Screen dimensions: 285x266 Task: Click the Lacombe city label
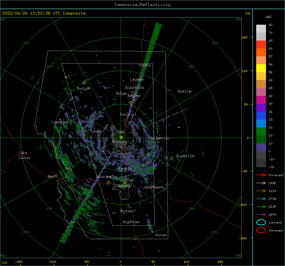click(x=137, y=79)
